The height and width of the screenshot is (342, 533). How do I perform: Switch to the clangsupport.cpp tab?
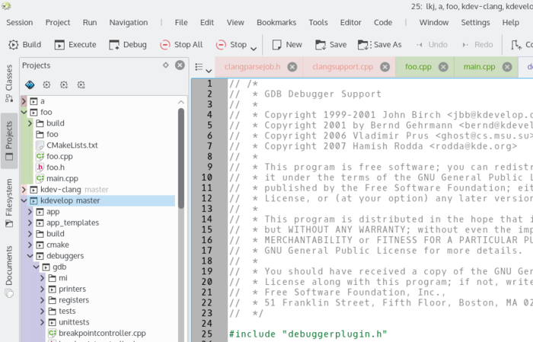(343, 67)
